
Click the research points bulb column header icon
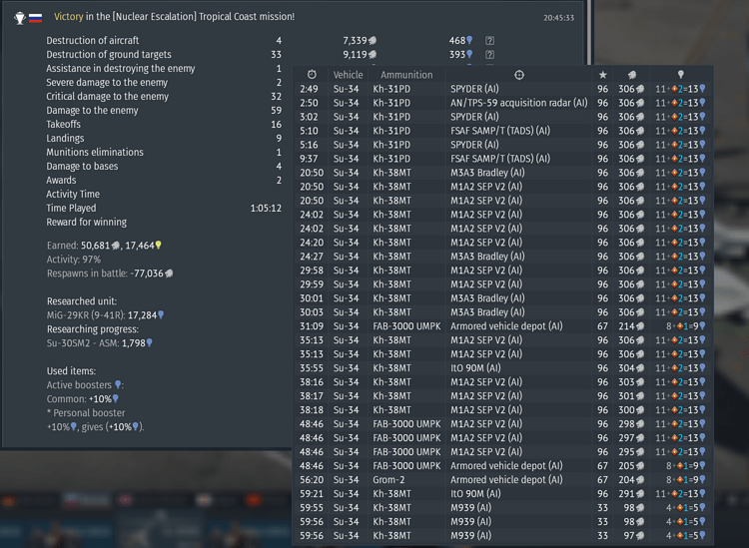point(681,75)
